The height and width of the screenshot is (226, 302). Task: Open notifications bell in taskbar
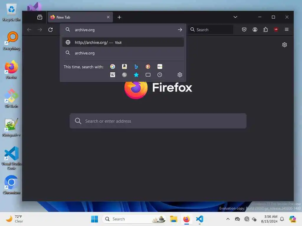tap(282, 219)
